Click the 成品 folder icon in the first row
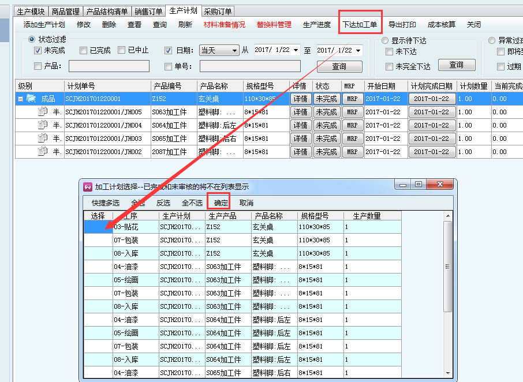Image resolution: width=523 pixels, height=382 pixels. point(31,99)
